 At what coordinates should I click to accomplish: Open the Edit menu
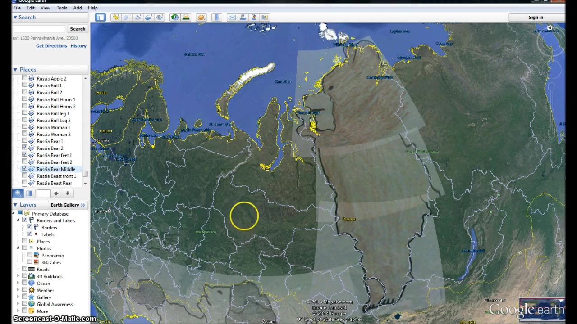[x=31, y=8]
